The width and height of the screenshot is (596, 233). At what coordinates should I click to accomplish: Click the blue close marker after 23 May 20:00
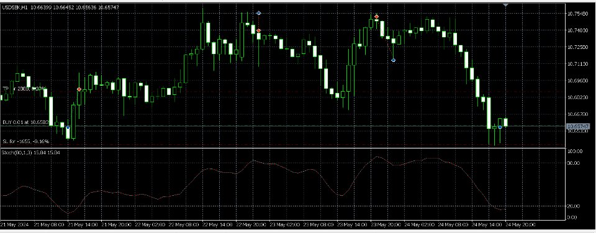coord(394,60)
